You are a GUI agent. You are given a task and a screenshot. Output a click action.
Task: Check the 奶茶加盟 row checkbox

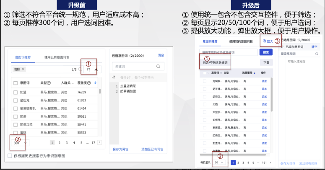coord(16,125)
